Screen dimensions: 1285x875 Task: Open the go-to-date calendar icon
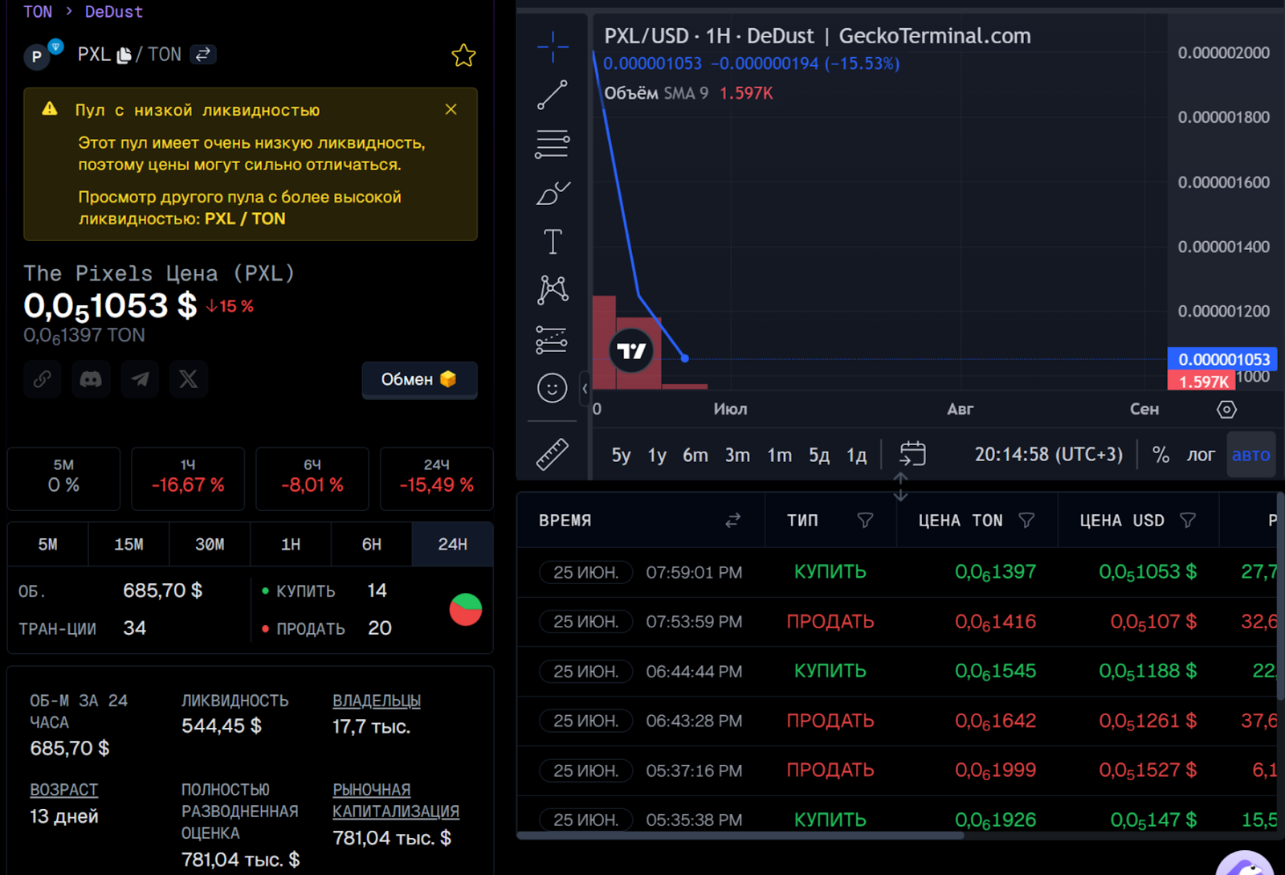912,454
